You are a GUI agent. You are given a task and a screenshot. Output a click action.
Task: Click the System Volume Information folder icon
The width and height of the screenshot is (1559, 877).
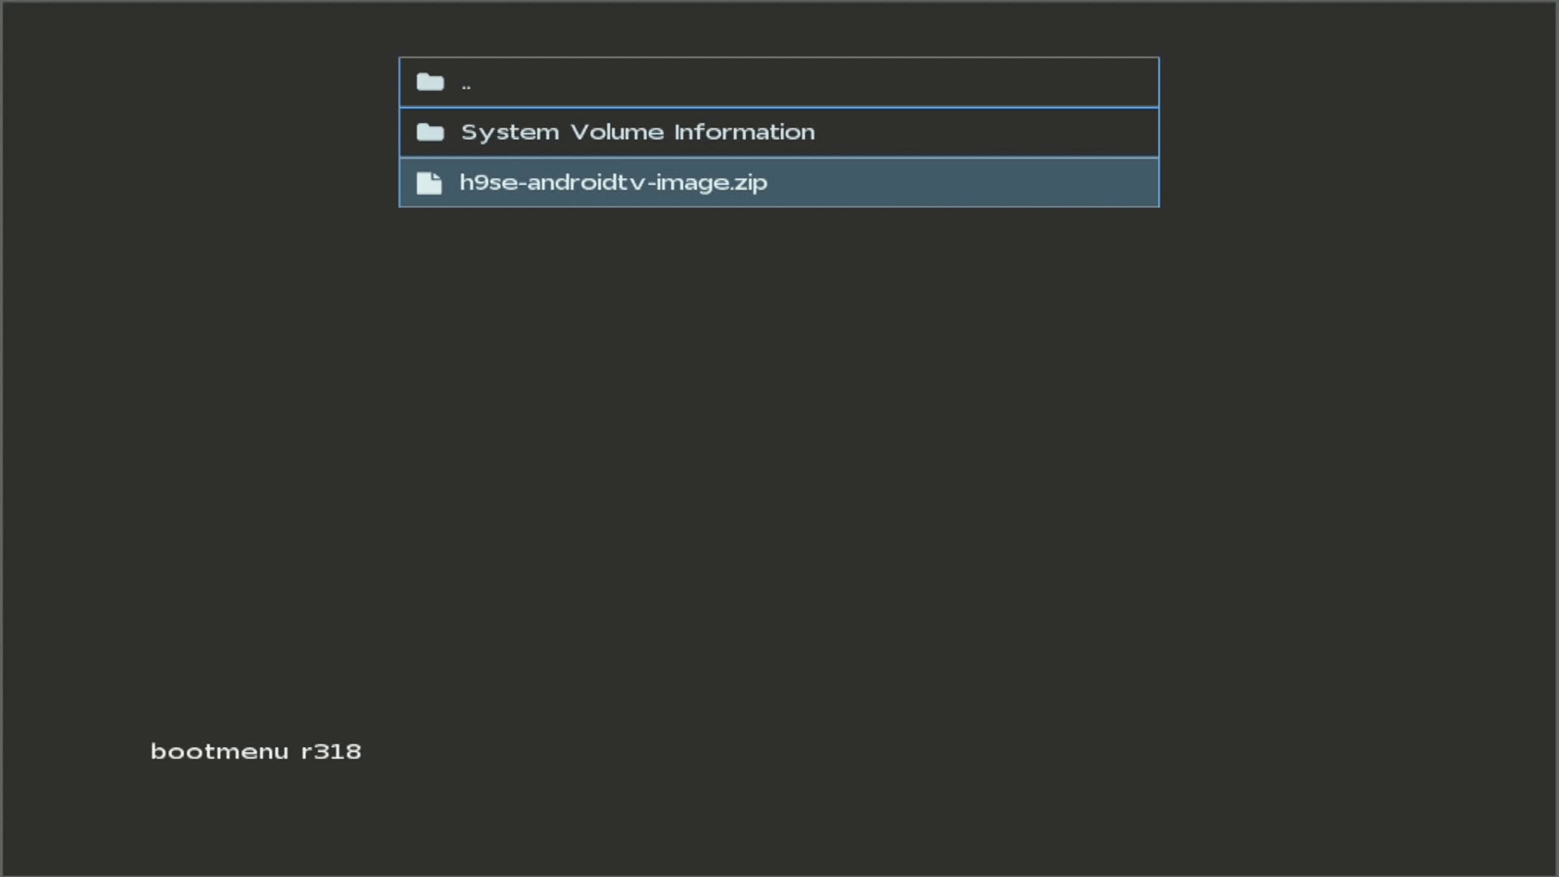430,132
